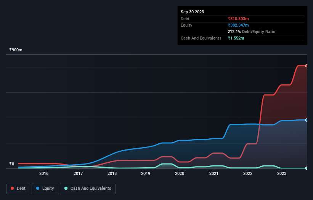The image size is (313, 200).
Task: Click the ₹382.347m equity value
Action: (x=238, y=25)
